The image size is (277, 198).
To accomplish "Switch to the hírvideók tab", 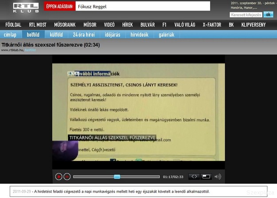I will pos(139,35).
